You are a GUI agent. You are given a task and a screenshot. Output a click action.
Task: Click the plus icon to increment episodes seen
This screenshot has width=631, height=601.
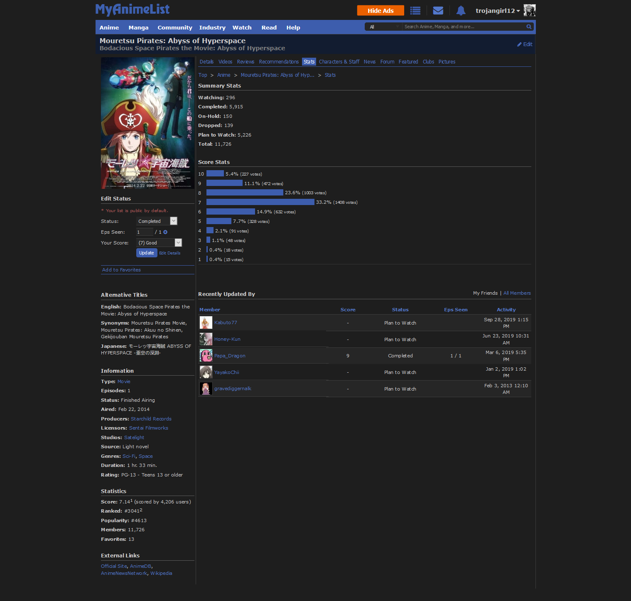[x=165, y=232]
